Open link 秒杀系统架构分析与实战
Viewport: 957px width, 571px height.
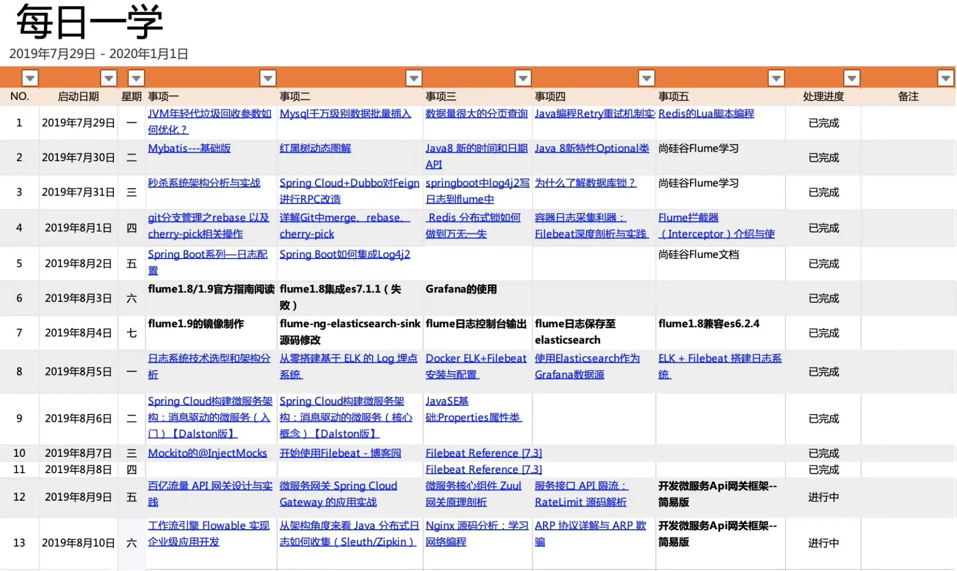point(204,183)
